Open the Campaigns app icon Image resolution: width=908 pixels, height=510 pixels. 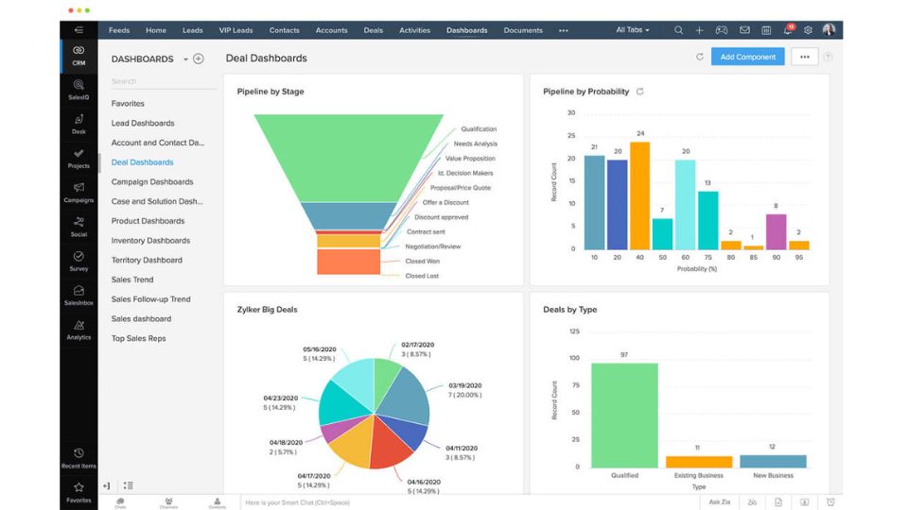tap(79, 192)
